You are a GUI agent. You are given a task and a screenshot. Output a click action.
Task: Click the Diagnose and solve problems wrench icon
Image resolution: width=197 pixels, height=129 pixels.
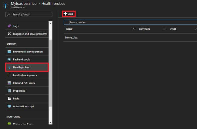tap(9, 34)
